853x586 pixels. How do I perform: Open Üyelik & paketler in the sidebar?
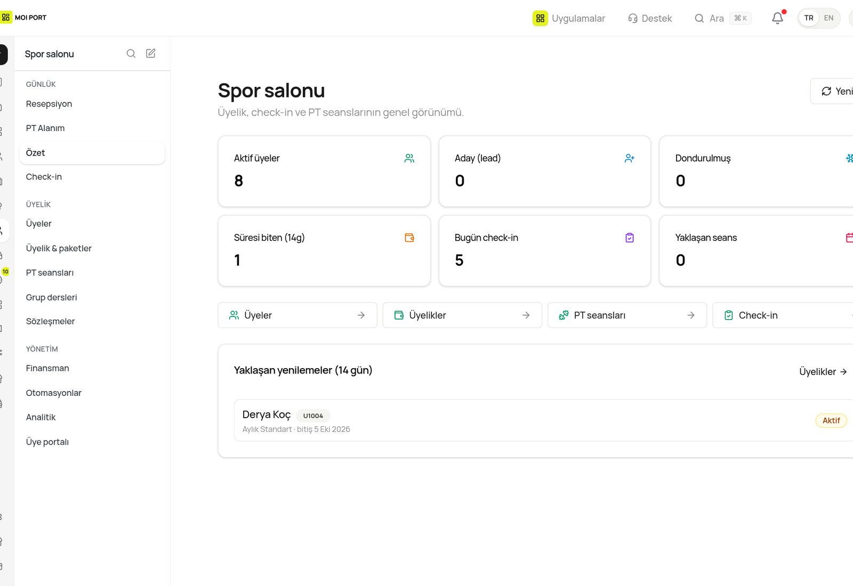point(92,248)
